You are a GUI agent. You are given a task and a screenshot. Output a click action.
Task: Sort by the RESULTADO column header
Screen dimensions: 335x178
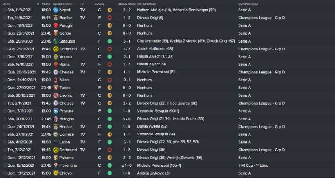[126, 3]
